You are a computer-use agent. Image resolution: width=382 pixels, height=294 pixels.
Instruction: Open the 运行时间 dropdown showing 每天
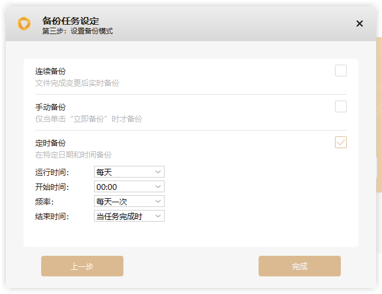coord(129,172)
